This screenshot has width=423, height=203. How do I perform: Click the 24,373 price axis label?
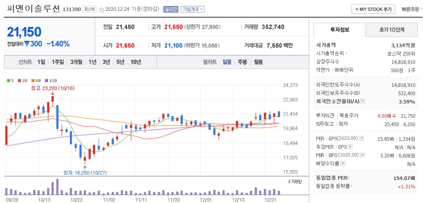point(290,85)
